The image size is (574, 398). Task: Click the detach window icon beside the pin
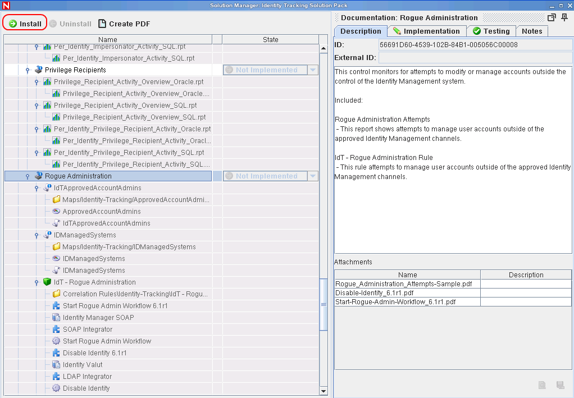(552, 17)
